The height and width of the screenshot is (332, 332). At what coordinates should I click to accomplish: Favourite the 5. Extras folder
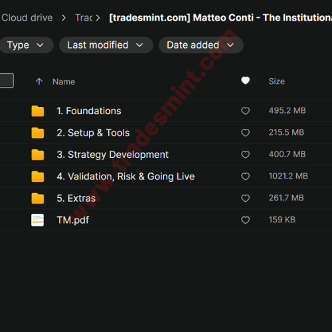pyautogui.click(x=245, y=198)
